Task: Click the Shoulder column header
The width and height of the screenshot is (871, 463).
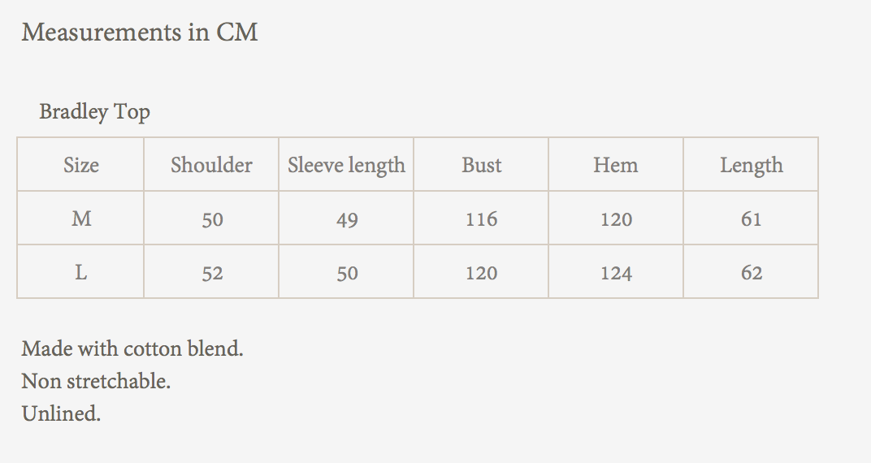Action: 211,165
